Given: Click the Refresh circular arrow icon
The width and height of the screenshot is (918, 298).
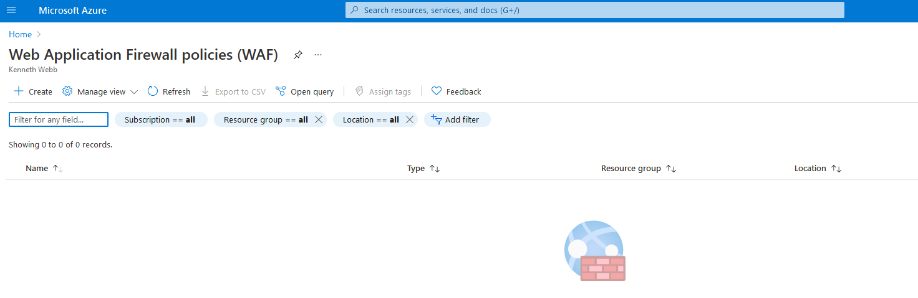Looking at the screenshot, I should (x=153, y=91).
